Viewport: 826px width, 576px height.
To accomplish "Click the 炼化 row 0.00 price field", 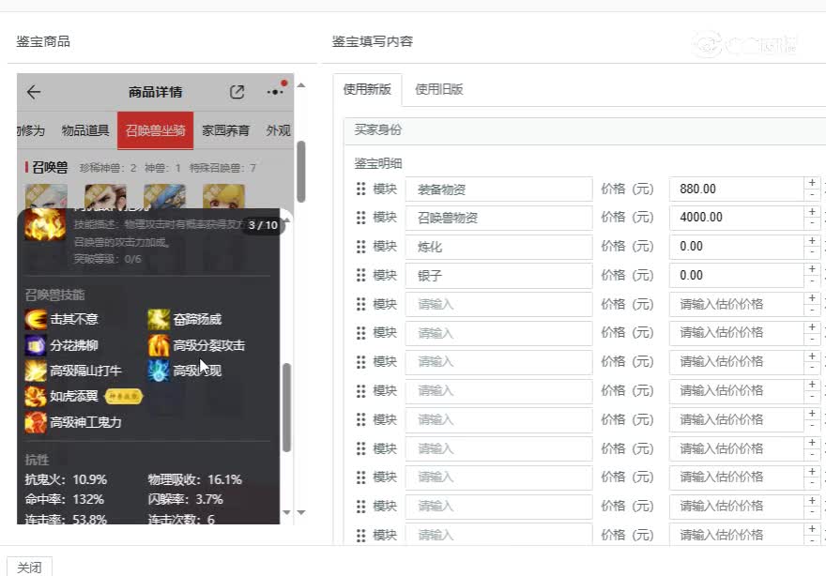I will click(737, 247).
